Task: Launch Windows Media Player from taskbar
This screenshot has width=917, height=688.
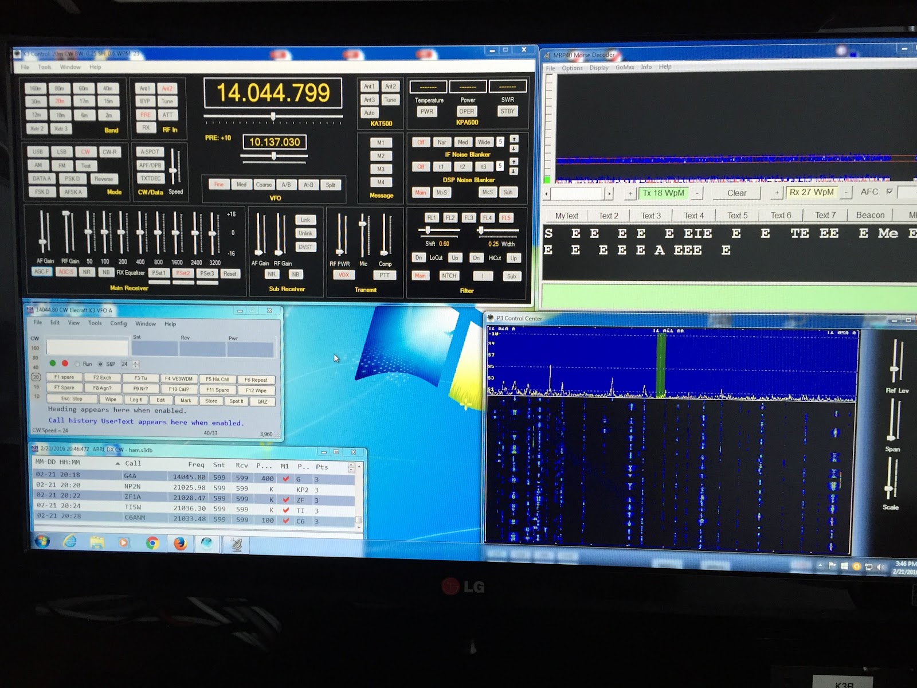Action: [124, 542]
